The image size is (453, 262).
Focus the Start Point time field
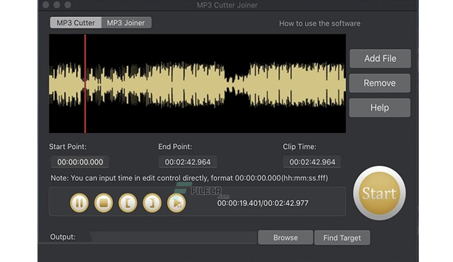coord(80,162)
